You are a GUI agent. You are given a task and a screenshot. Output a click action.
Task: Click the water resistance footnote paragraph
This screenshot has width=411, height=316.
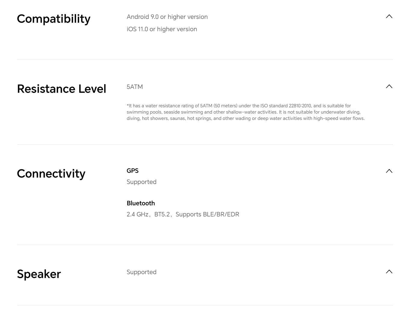[245, 112]
